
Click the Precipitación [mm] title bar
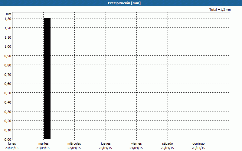(x=121, y=3)
